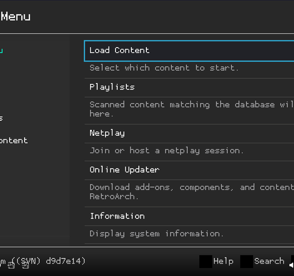This screenshot has width=294, height=276.
Task: Open the Online Updater entry
Action: (x=189, y=170)
